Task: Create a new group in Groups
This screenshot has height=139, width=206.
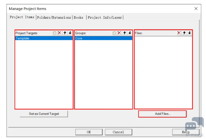Action: (x=114, y=33)
